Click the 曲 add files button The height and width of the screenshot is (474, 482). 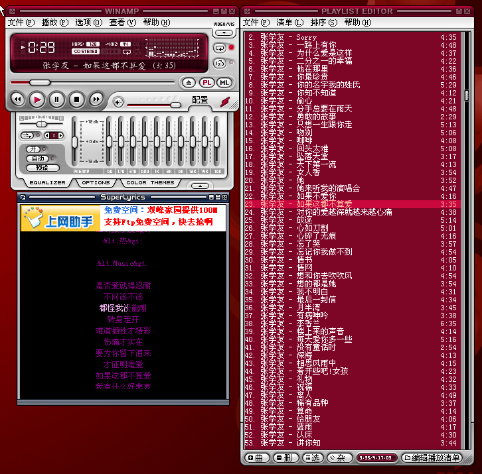coord(257,457)
